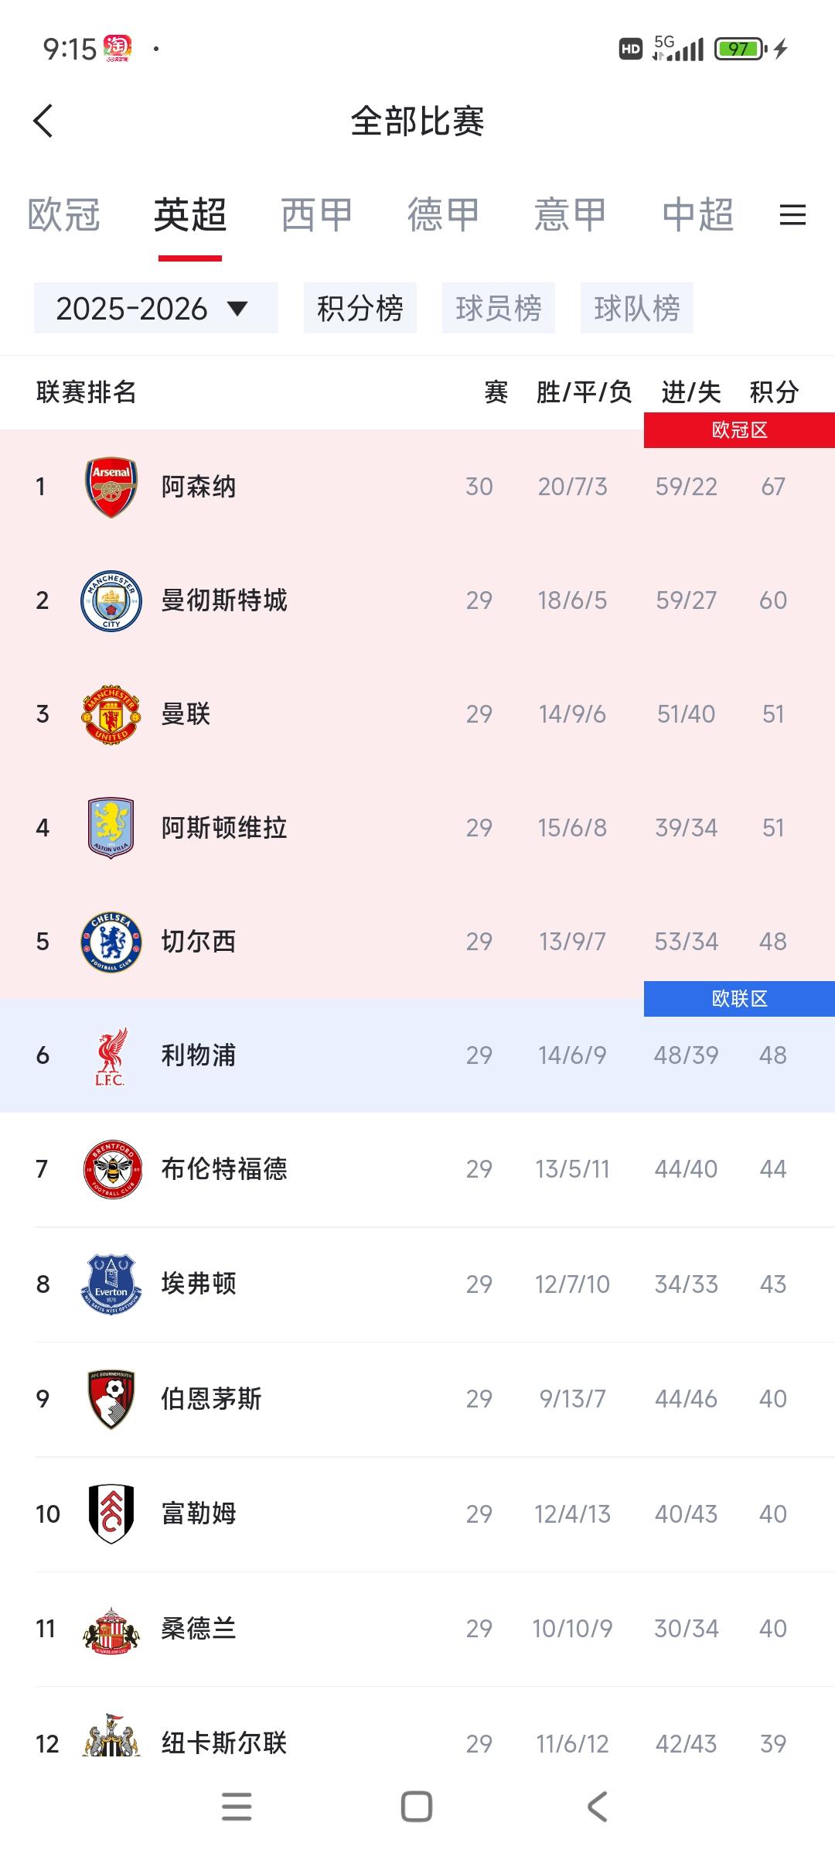
Task: Tap the back arrow in the header
Action: point(43,121)
